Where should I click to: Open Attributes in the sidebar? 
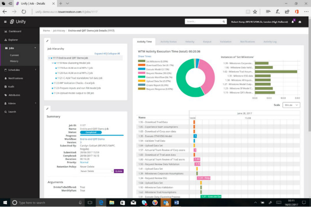(x=12, y=95)
